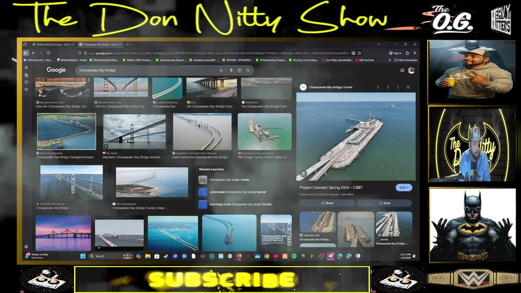Viewport: 521px width, 293px height.
Task: Switch to MrDonNittyOG Stream Kick tab
Action: point(53,44)
